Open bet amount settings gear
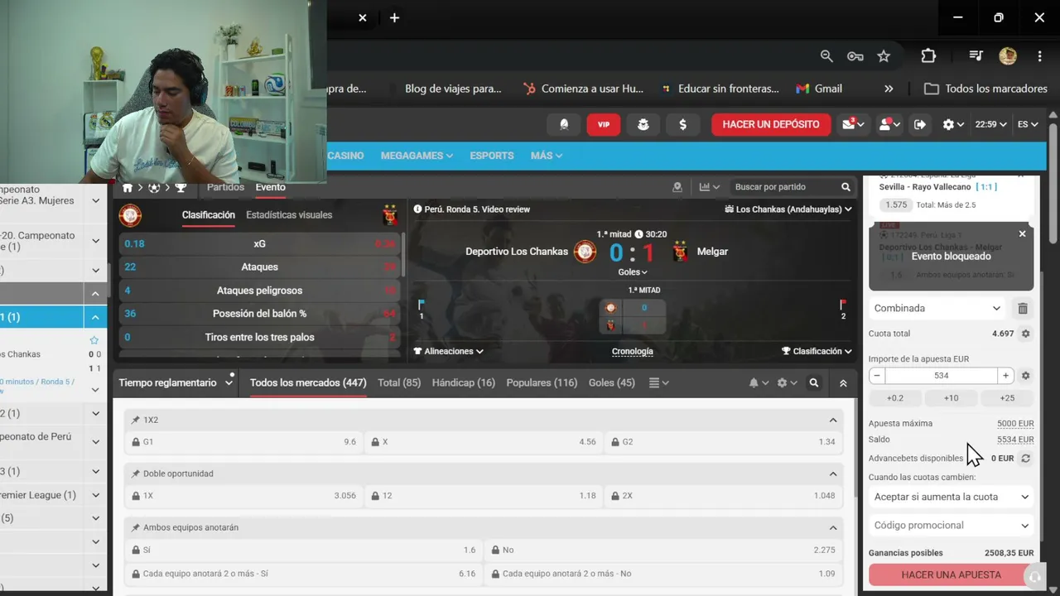Viewport: 1060px width, 596px height. point(1025,376)
